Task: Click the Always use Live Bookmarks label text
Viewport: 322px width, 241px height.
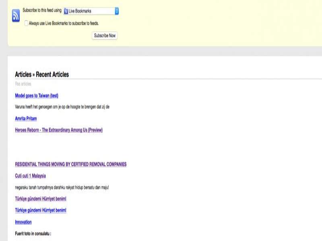Action: pyautogui.click(x=64, y=23)
